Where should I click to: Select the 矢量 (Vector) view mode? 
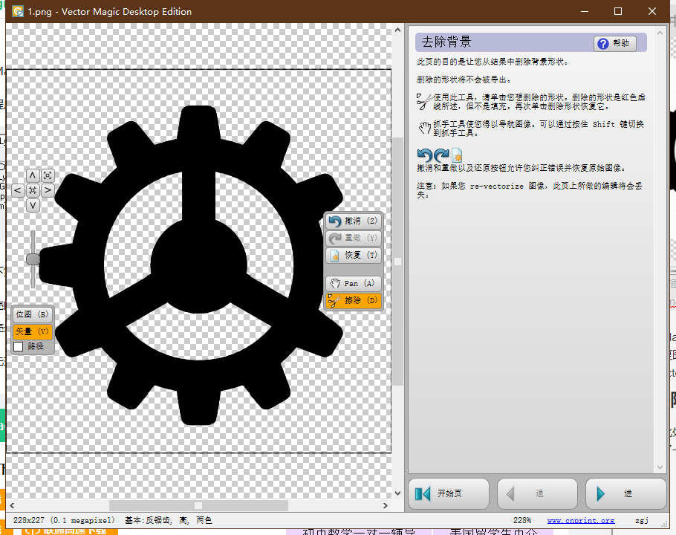click(32, 331)
